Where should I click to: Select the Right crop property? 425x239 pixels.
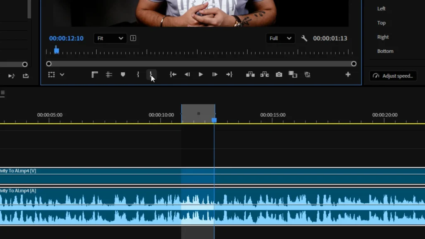point(383,37)
